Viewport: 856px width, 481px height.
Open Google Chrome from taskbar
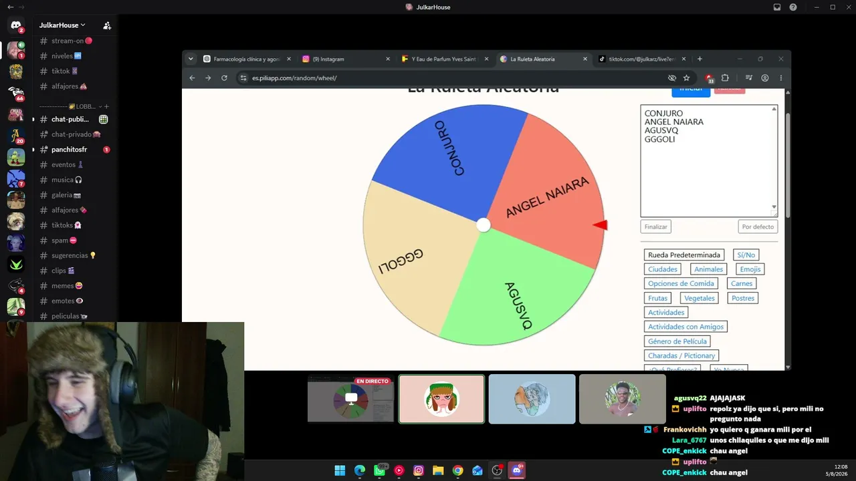pos(457,470)
